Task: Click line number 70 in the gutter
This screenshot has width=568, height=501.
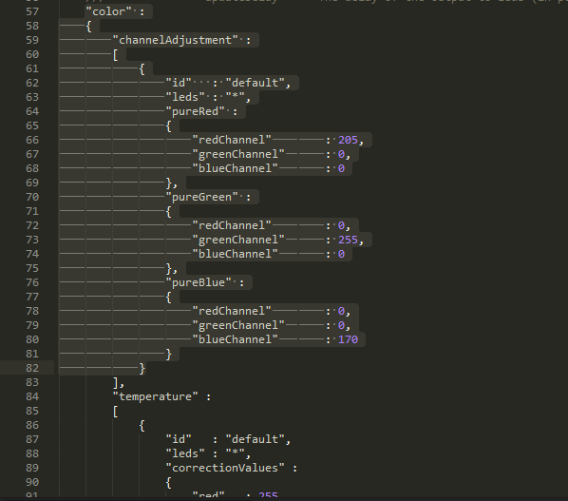Action: pyautogui.click(x=32, y=197)
